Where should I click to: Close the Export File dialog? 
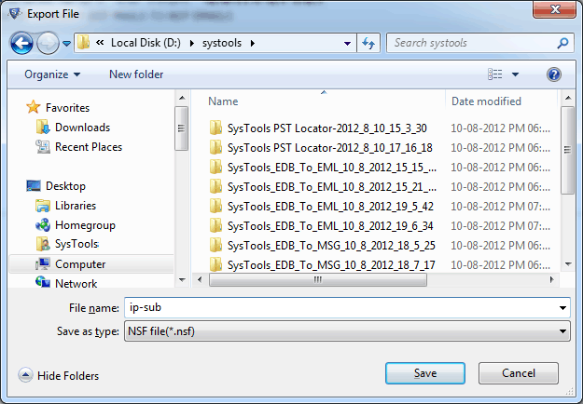pyautogui.click(x=554, y=9)
